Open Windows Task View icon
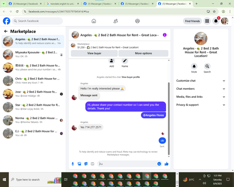Image resolution: width=234 pixels, height=187 pixels. (x=66, y=180)
